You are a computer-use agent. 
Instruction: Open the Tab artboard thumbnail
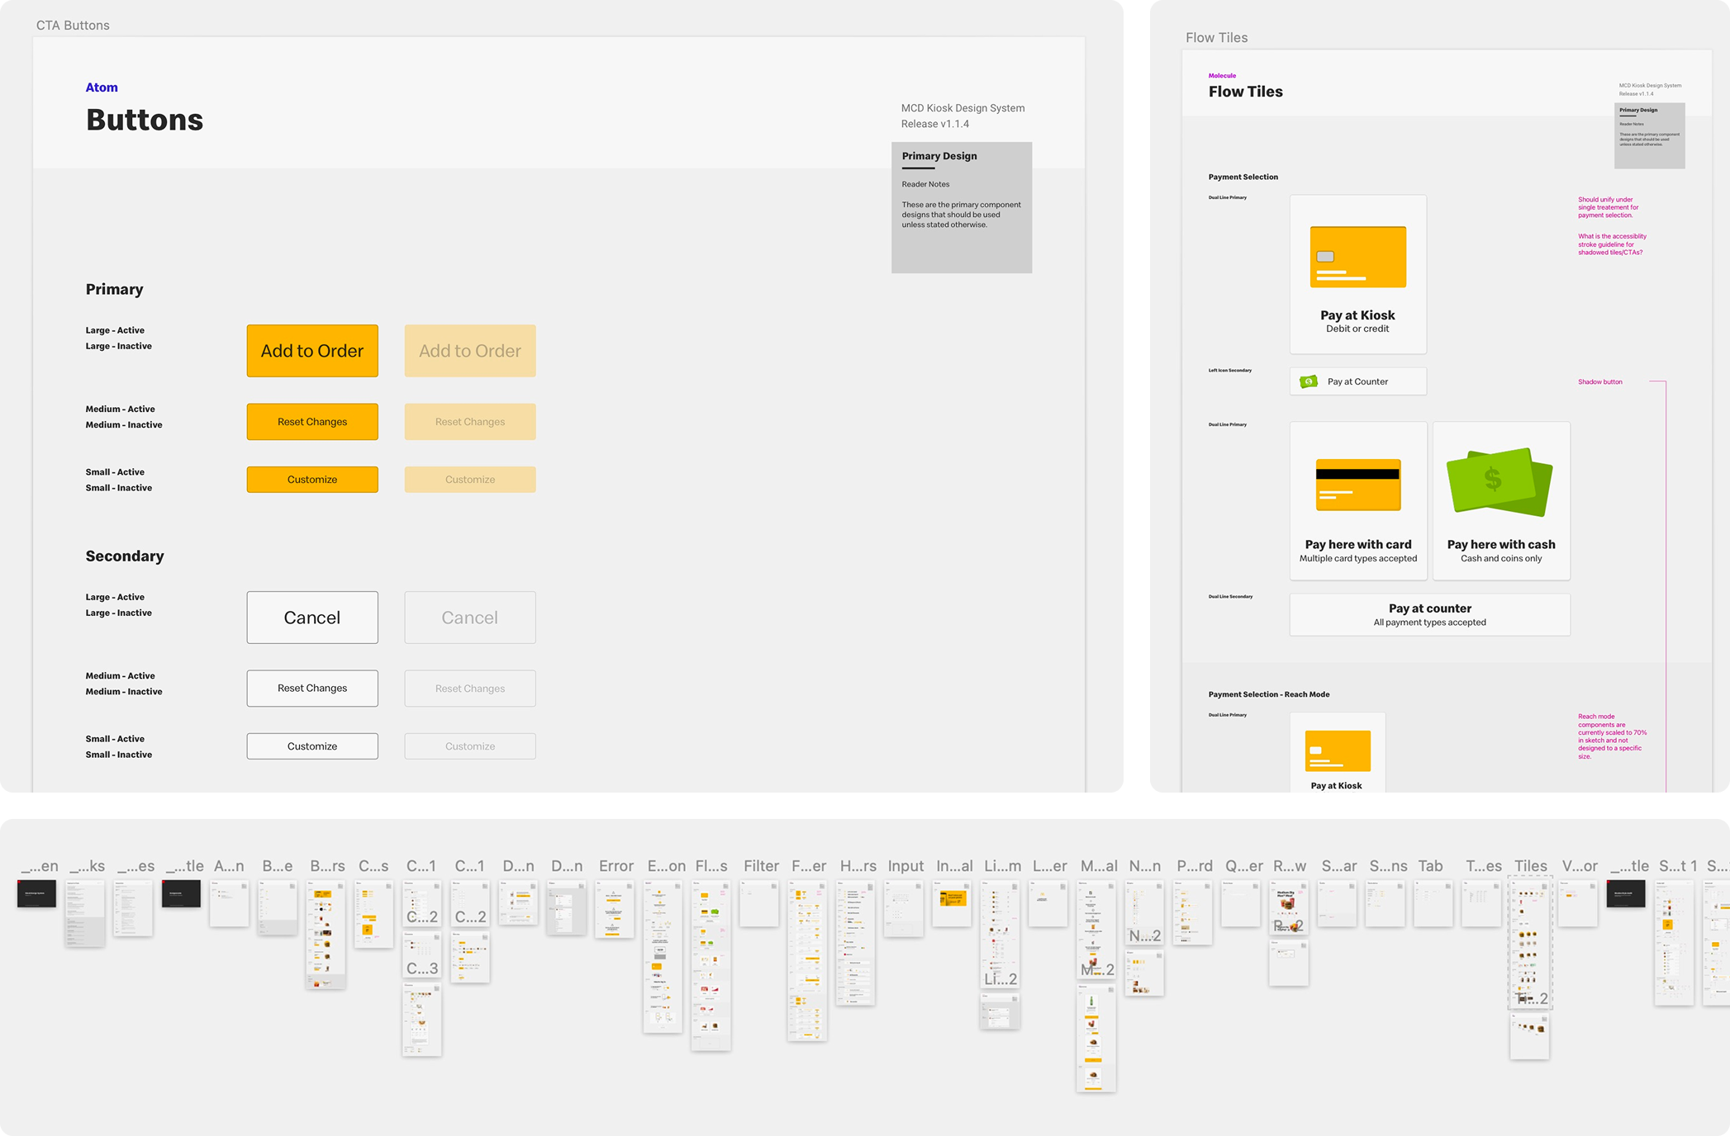(x=1433, y=903)
